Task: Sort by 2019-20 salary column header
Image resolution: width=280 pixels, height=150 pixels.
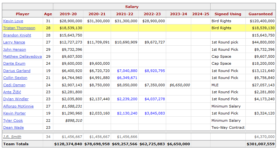Action: click(x=68, y=14)
